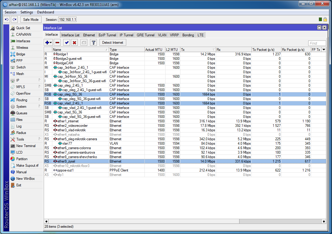Image resolution: width=332 pixels, height=234 pixels.
Task: Click the Redo arrow icon
Action: point(14,20)
